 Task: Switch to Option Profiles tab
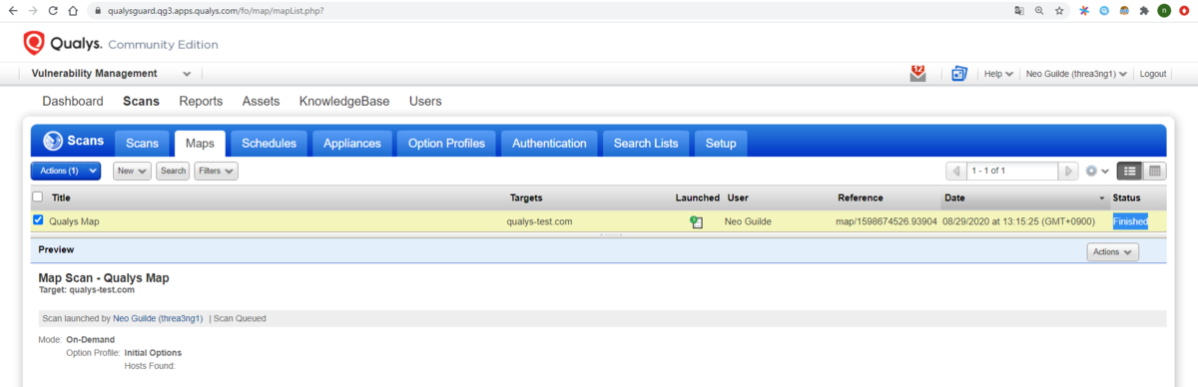[x=446, y=144]
